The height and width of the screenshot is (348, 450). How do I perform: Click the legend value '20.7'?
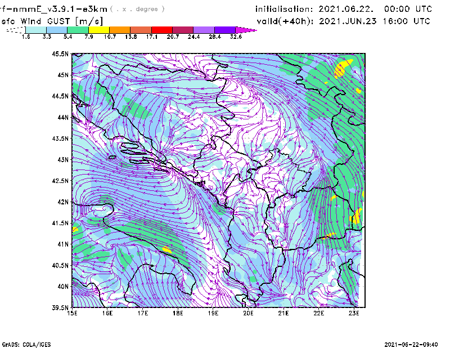coord(173,37)
